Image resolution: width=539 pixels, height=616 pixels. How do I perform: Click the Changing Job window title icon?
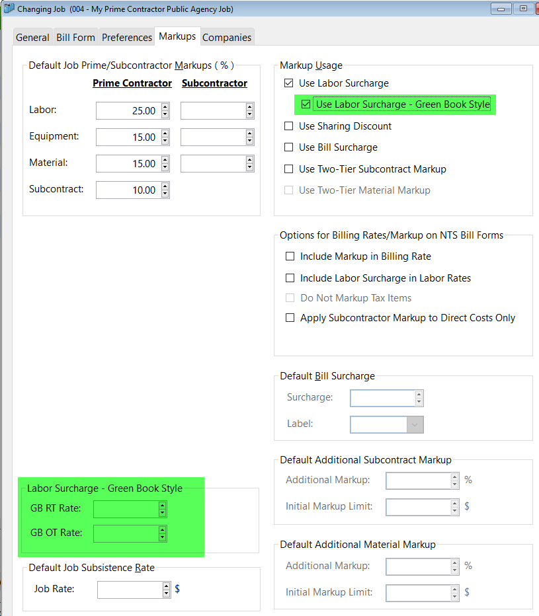[x=9, y=9]
